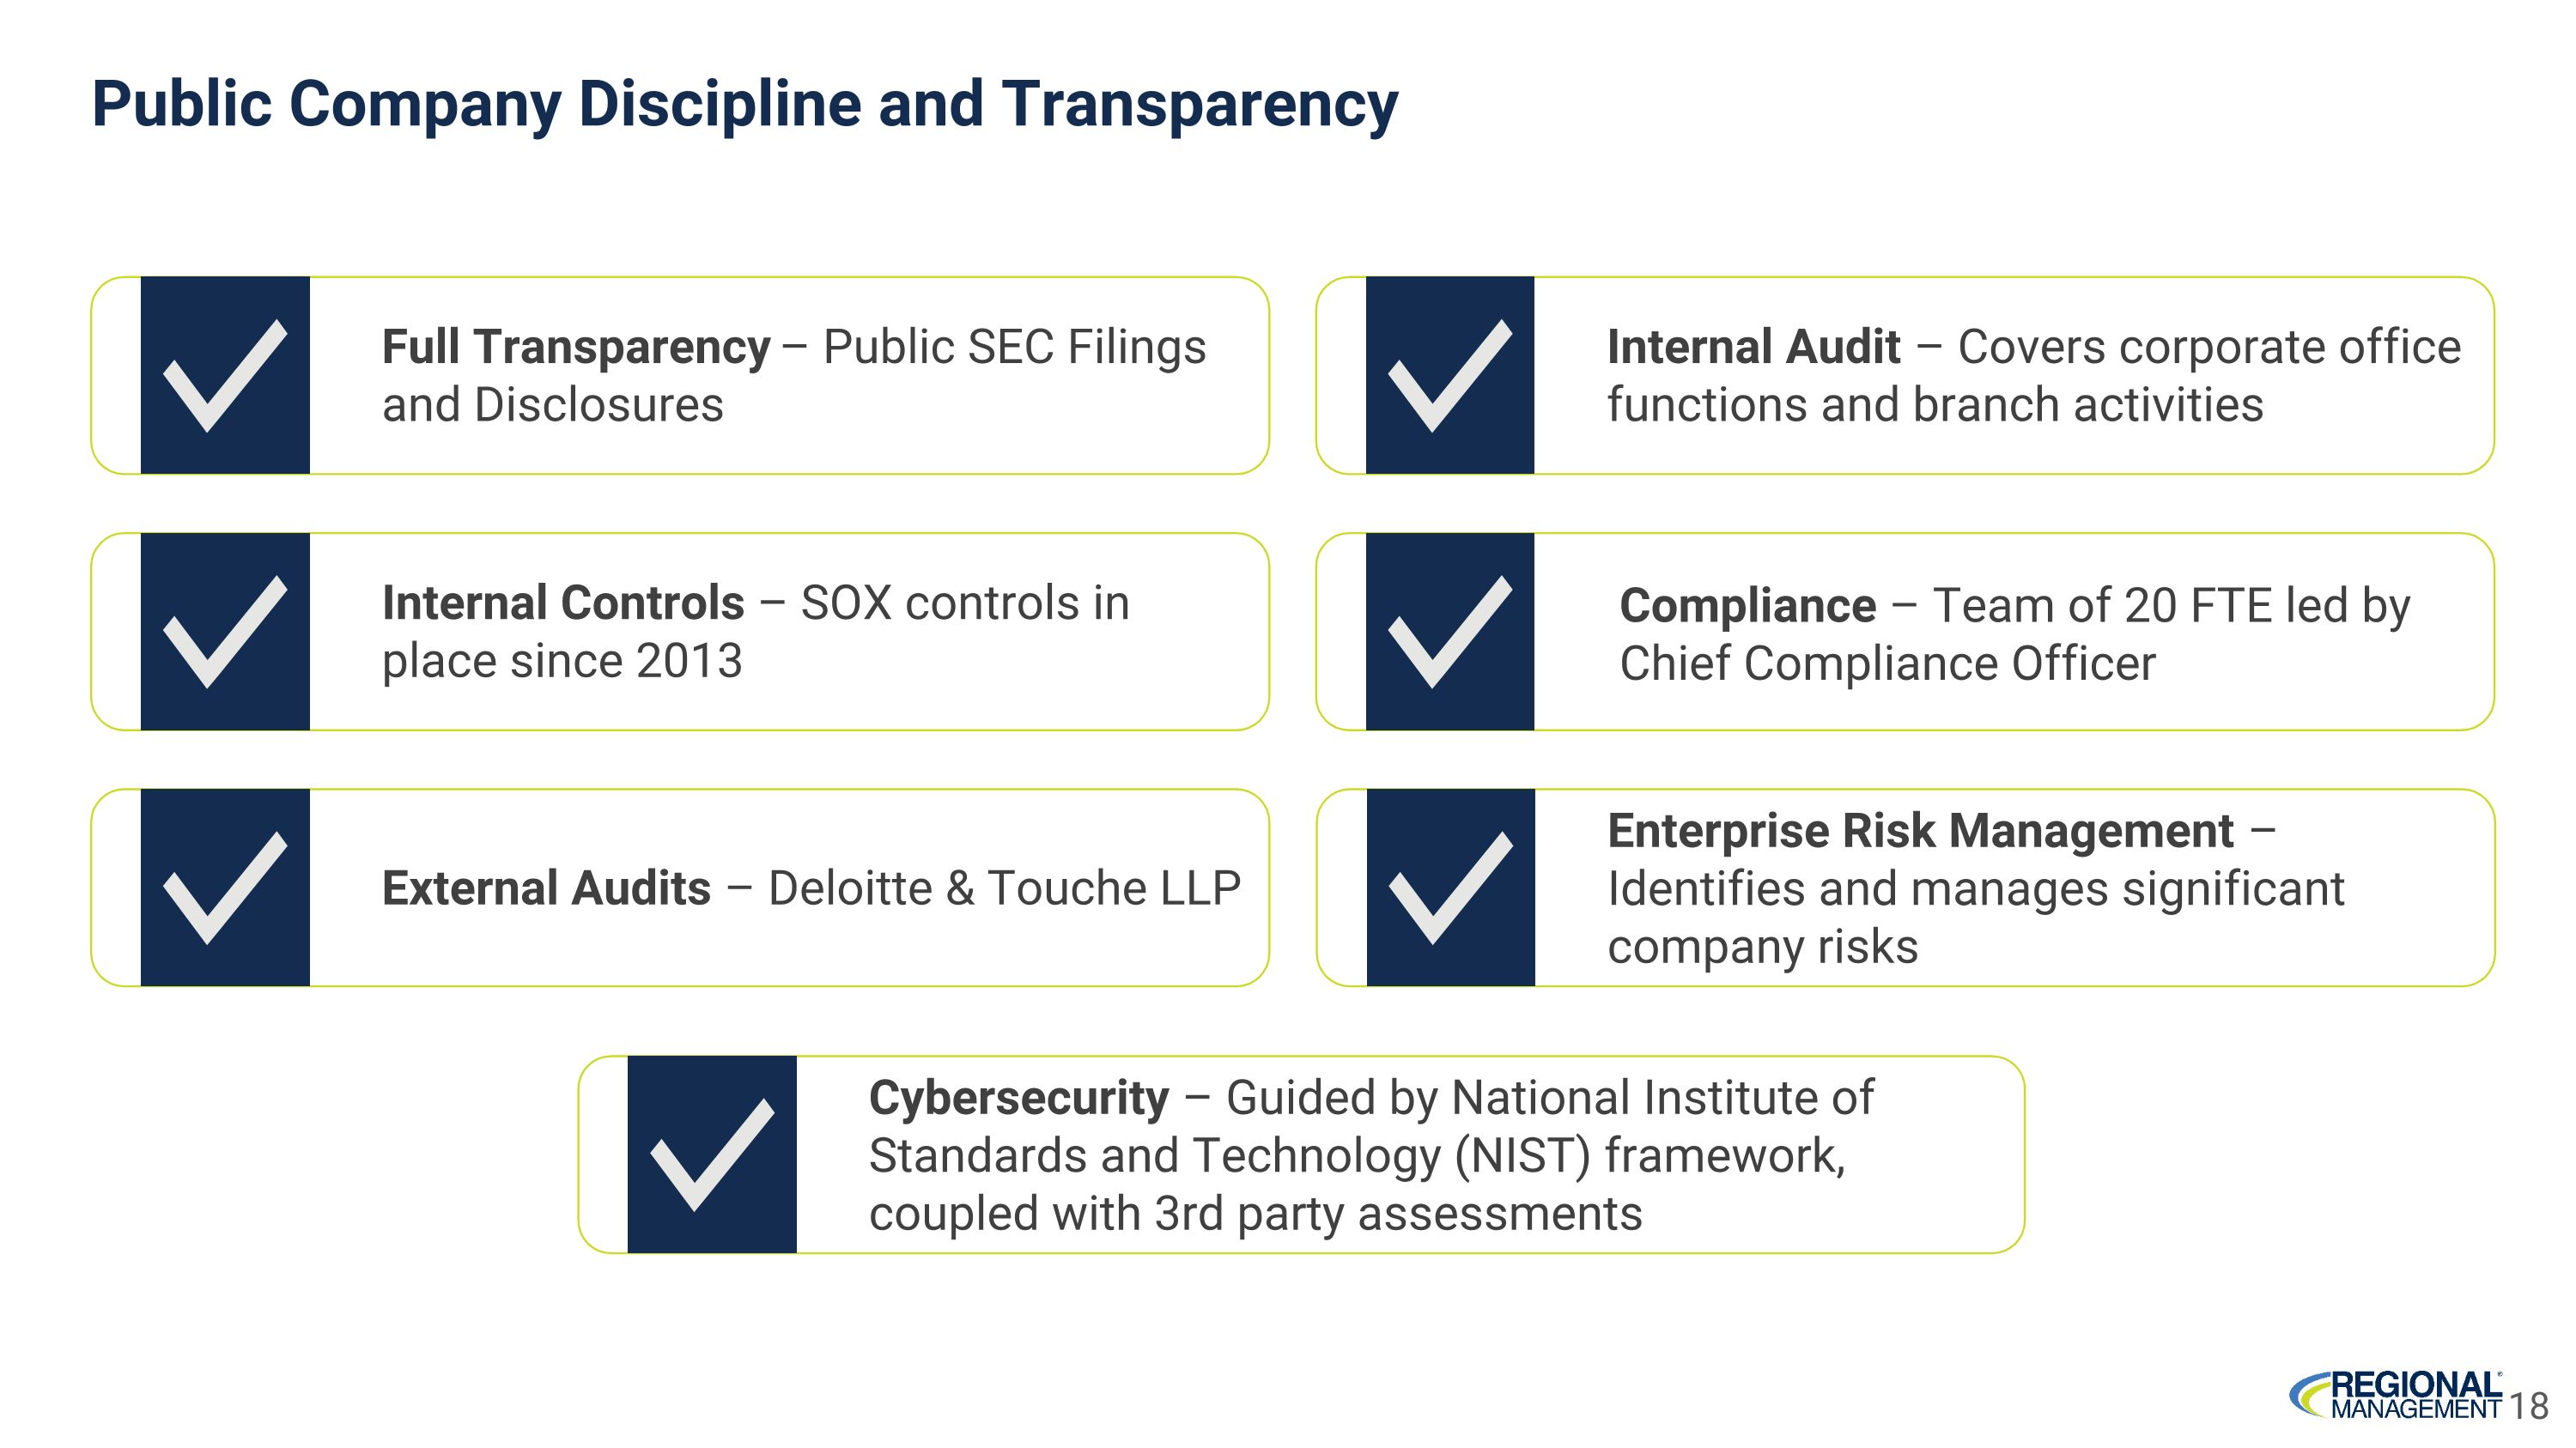Click the checkmark beside Compliance
Viewport: 2576px width, 1448px height.
tap(1450, 632)
